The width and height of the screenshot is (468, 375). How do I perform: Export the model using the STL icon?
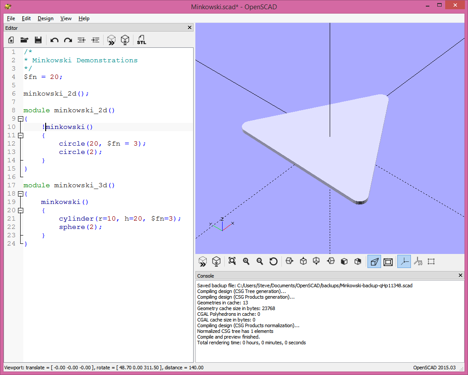coord(141,40)
